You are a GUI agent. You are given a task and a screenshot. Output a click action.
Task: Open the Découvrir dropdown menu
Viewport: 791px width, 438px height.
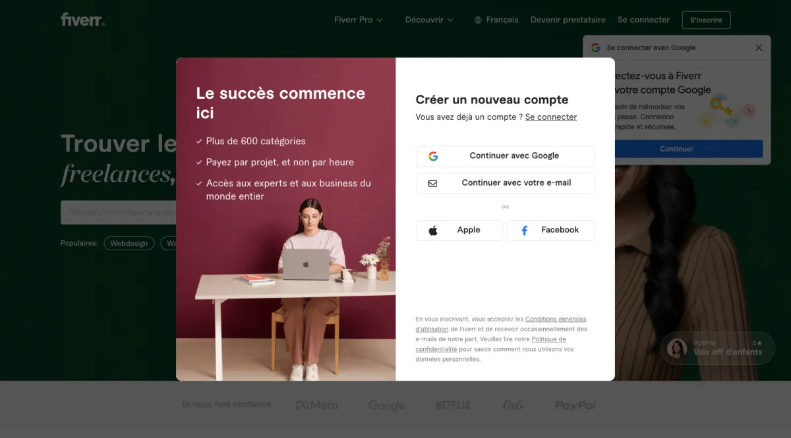click(x=429, y=20)
